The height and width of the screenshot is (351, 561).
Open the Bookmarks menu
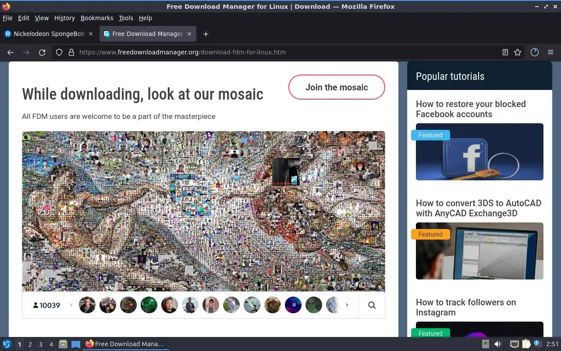[97, 18]
